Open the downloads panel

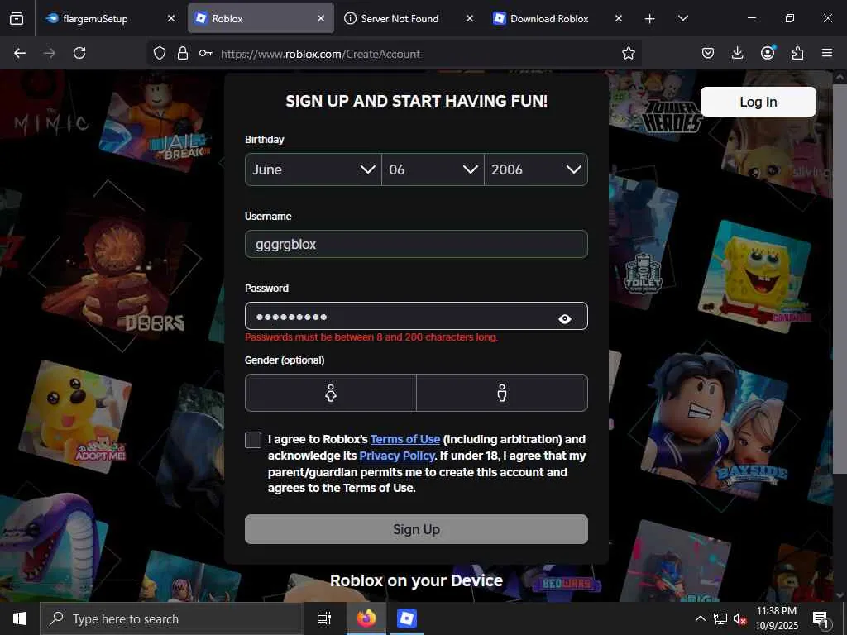click(x=737, y=53)
